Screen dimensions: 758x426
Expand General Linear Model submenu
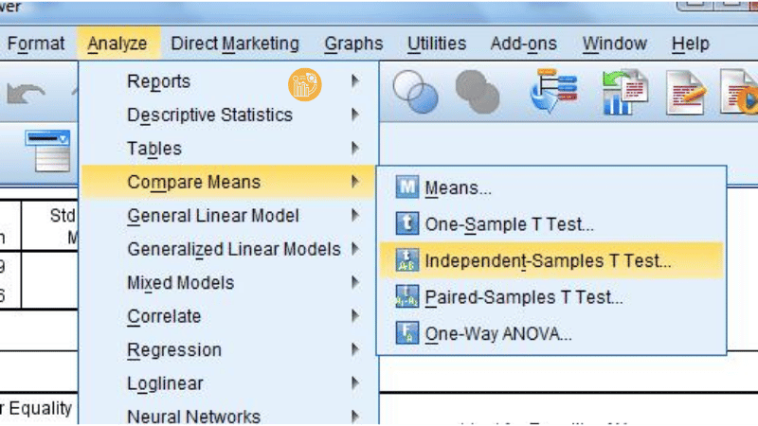[x=228, y=216]
